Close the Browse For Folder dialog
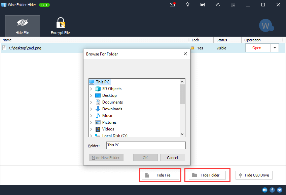This screenshot has width=286, height=195. (x=185, y=54)
